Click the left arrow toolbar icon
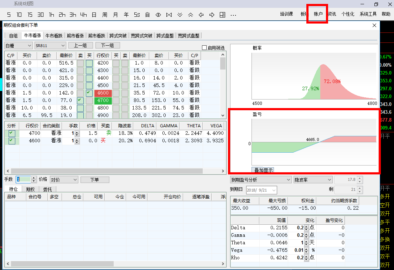 [x=201, y=15]
